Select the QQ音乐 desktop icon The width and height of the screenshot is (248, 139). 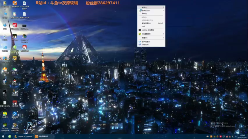(5, 115)
